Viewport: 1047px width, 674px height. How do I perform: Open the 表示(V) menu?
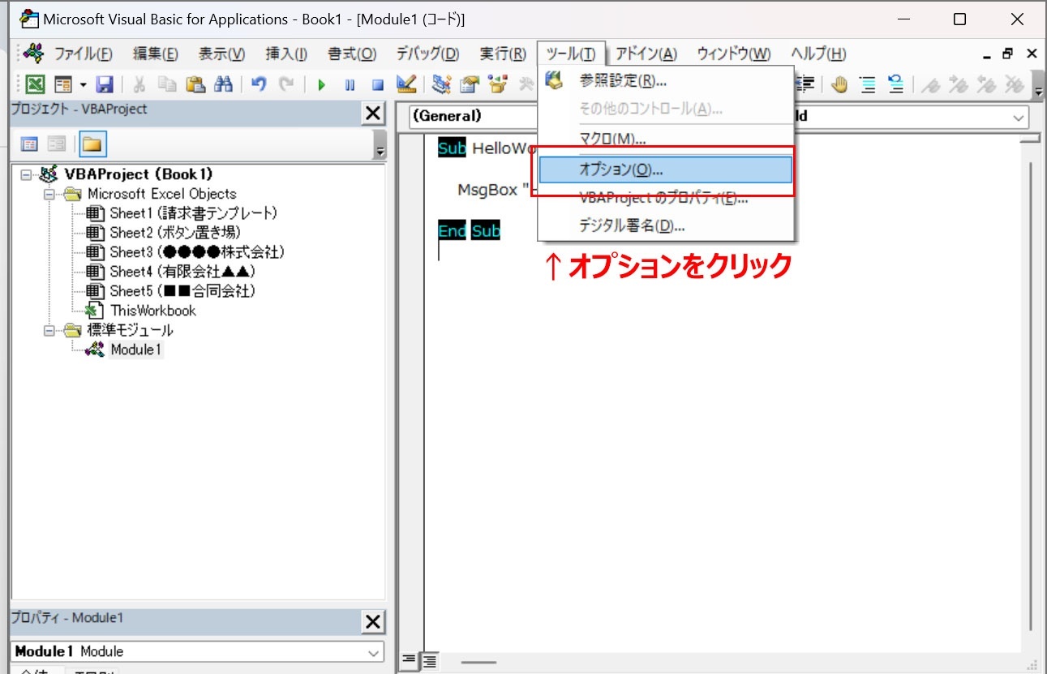[221, 54]
